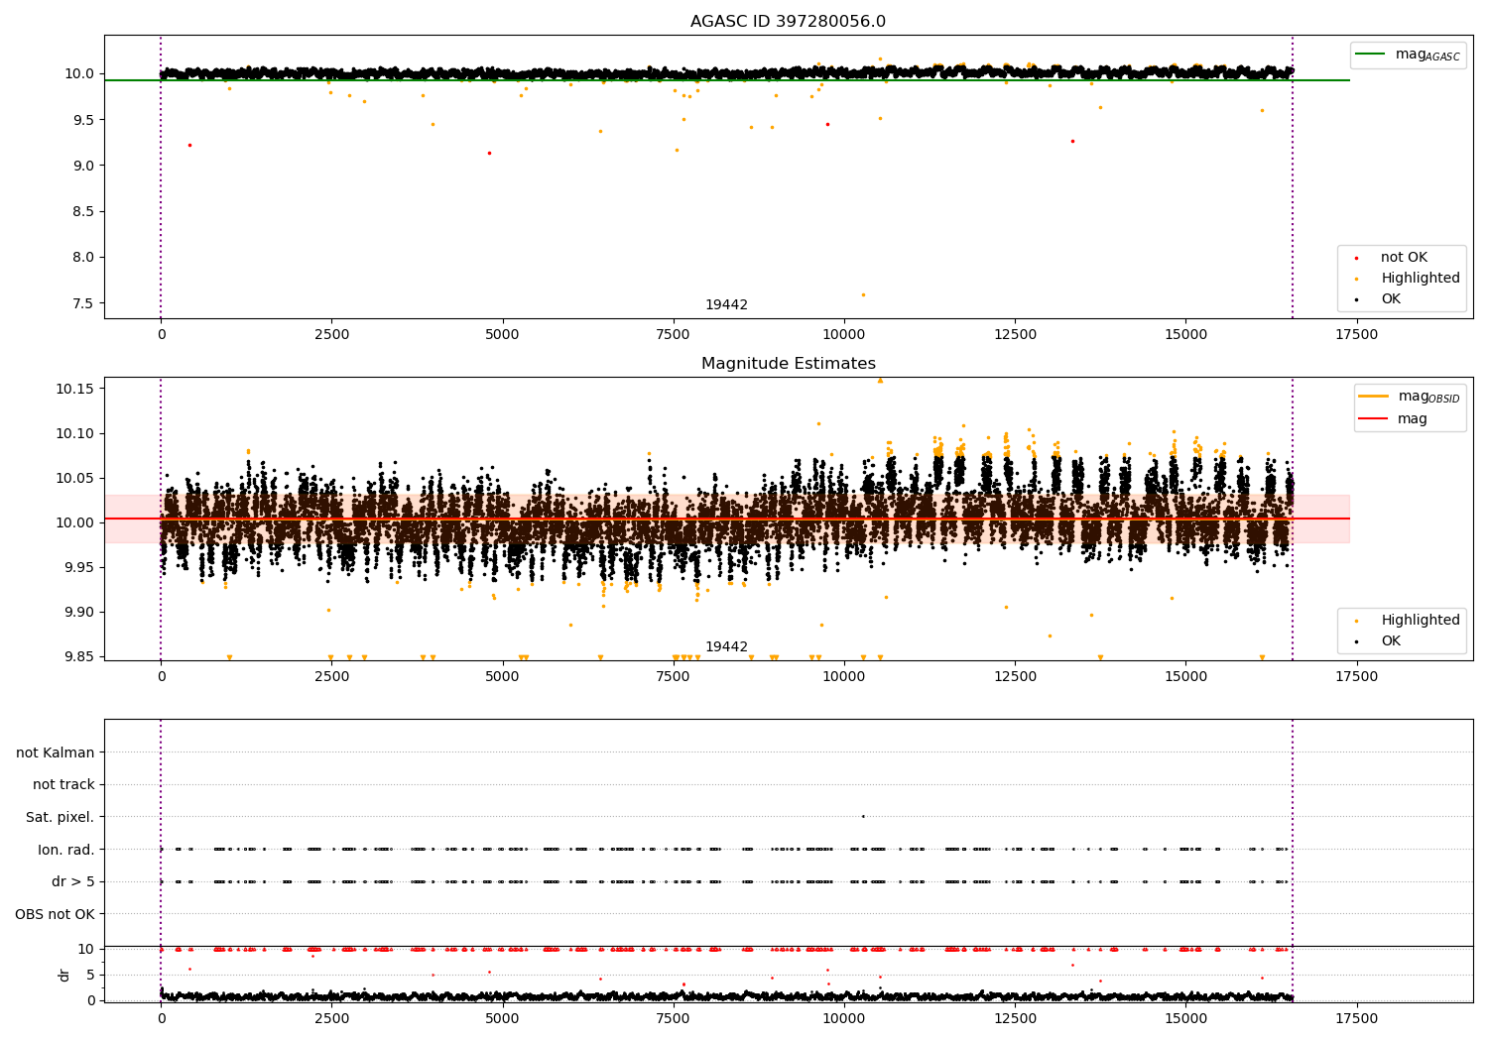The image size is (1488, 1041).
Task: Click the 'AGASC ID 397280056.0' plot title
Action: [788, 22]
